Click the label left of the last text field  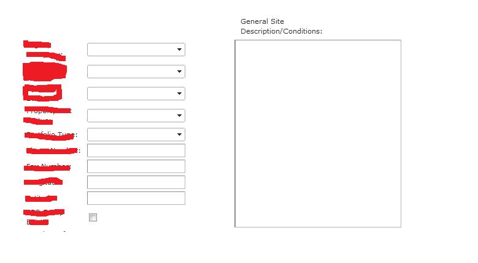[x=42, y=198]
